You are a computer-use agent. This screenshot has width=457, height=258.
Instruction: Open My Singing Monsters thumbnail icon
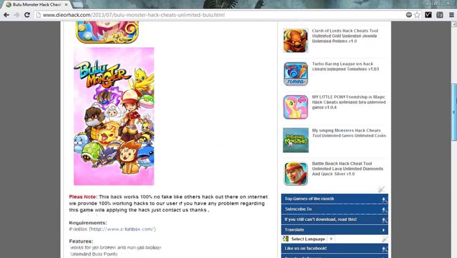pos(296,140)
